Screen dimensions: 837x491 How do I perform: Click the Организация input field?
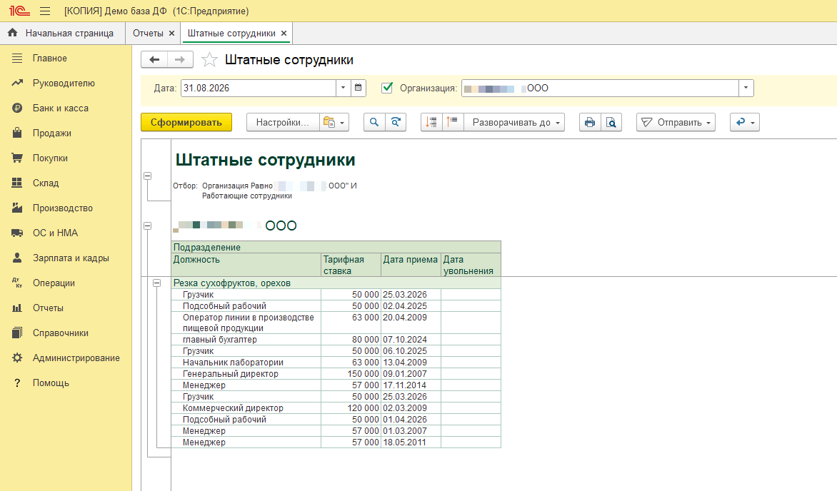tap(600, 88)
